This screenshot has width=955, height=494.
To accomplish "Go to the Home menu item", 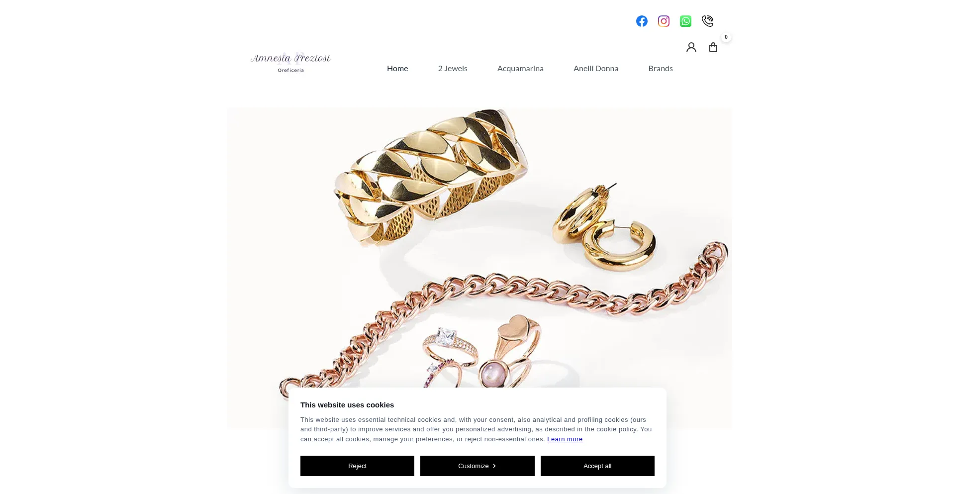I will 397,69.
